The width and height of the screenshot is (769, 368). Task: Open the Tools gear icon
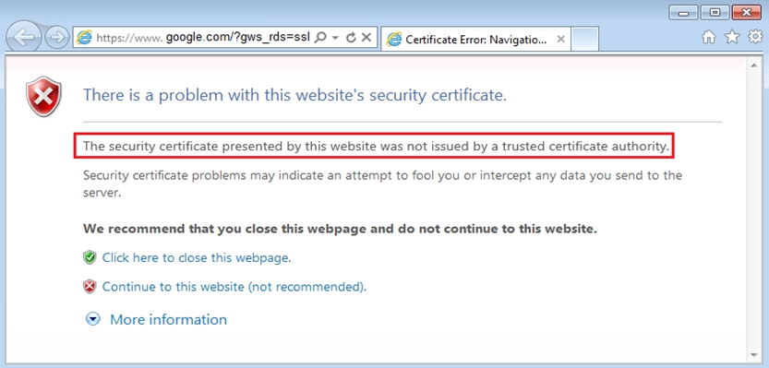(x=755, y=37)
